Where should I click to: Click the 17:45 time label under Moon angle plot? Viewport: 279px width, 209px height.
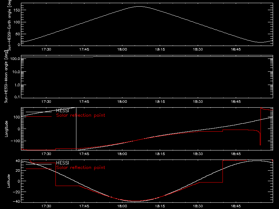[x=84, y=101]
